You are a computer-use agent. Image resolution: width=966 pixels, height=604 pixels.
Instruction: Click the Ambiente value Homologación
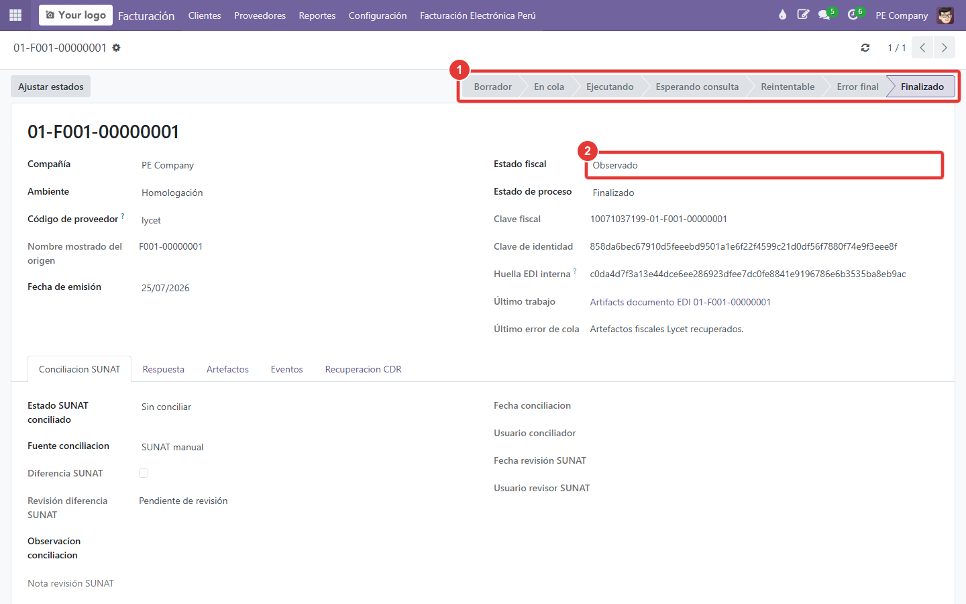172,193
